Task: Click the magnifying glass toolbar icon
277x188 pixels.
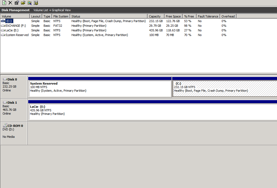Action: point(29,3)
